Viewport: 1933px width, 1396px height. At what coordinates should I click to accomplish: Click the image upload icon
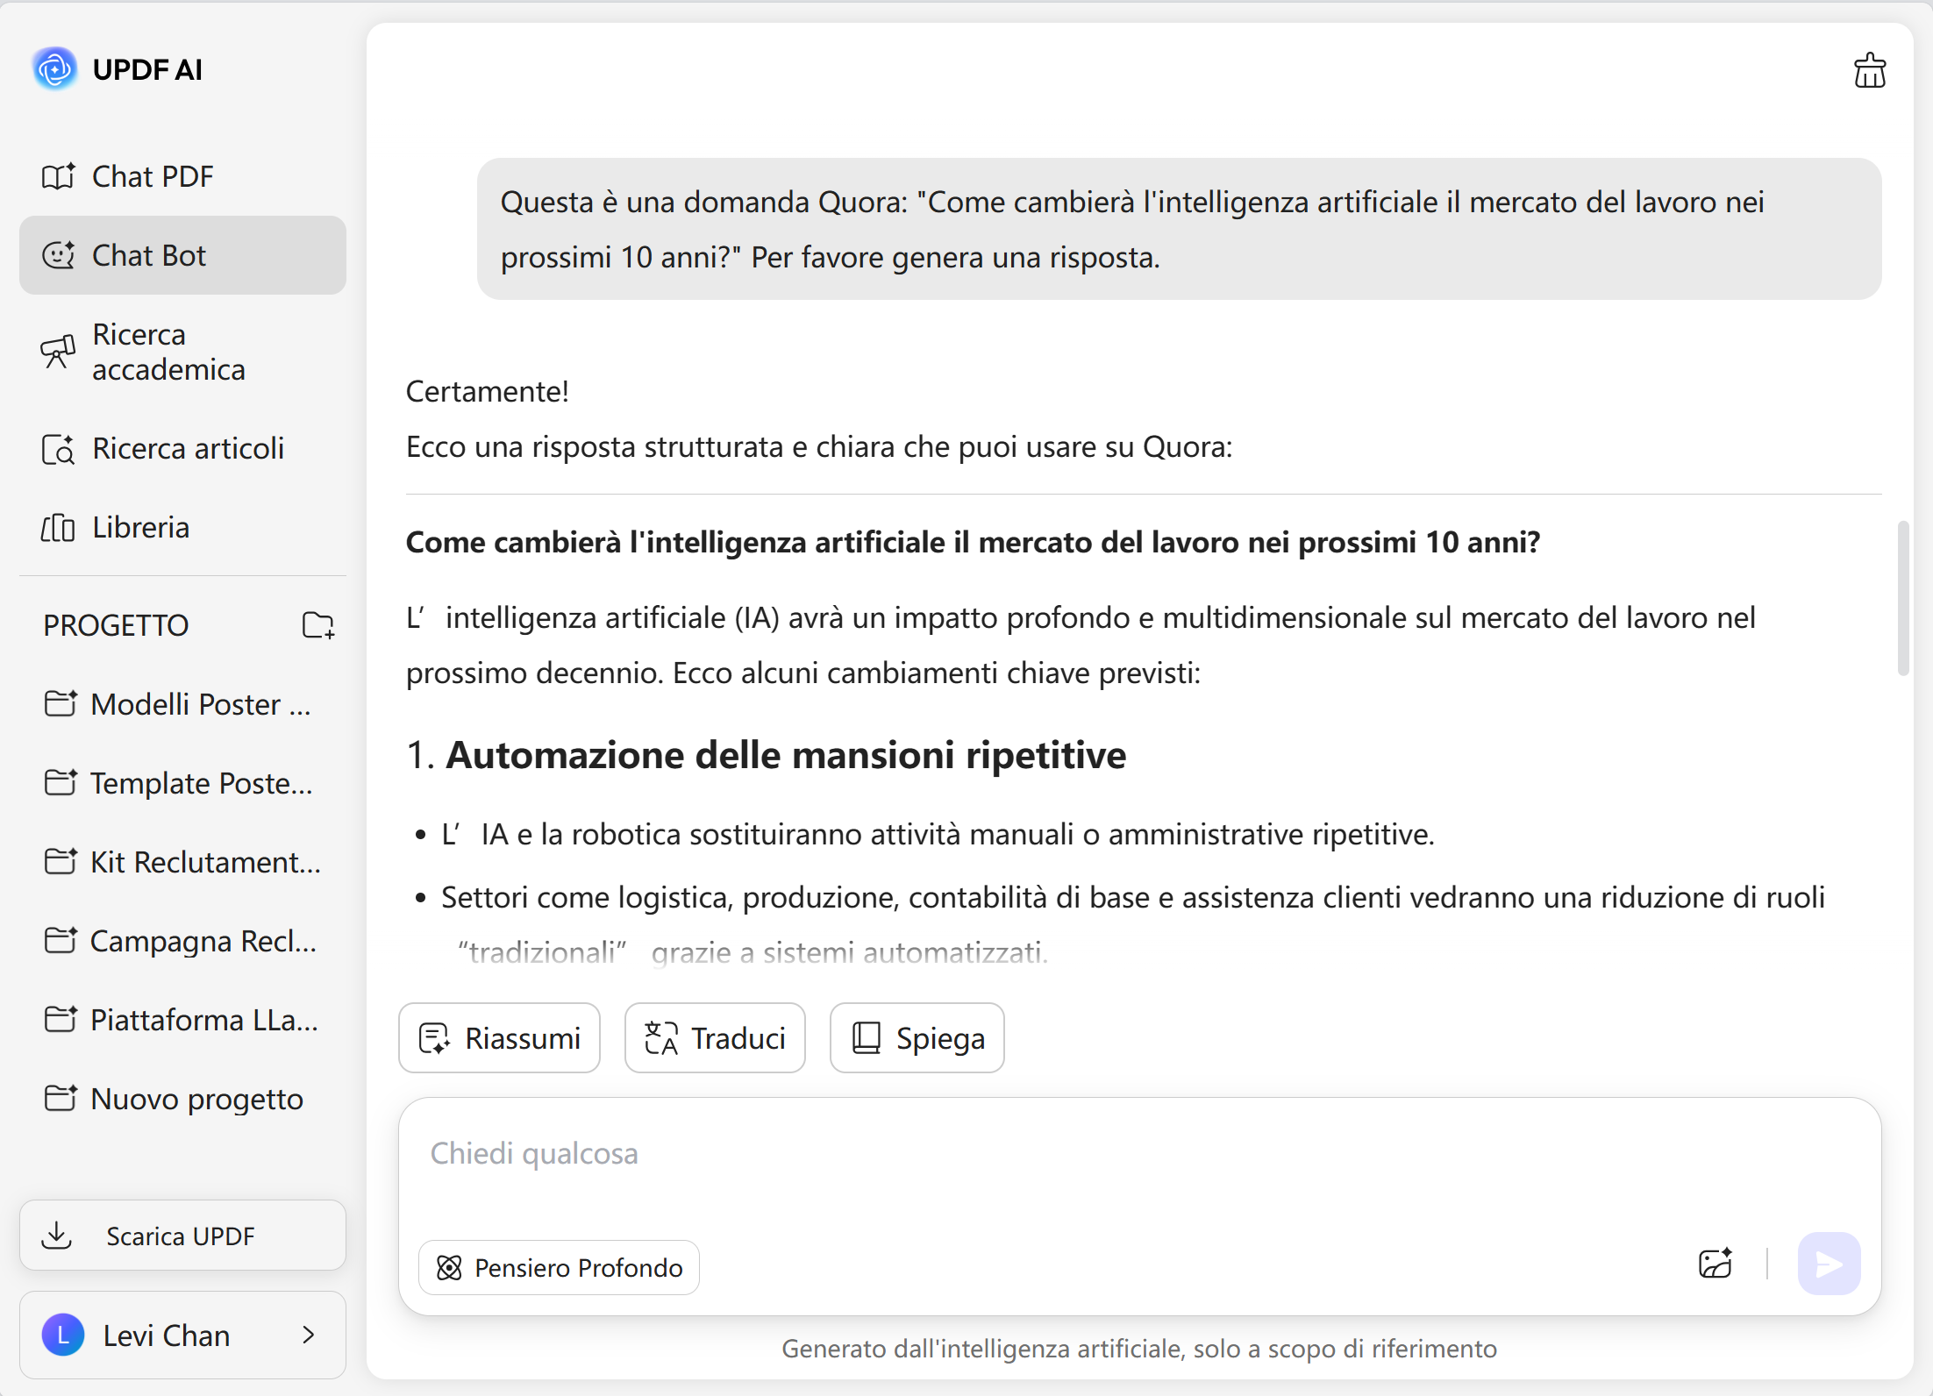point(1715,1264)
